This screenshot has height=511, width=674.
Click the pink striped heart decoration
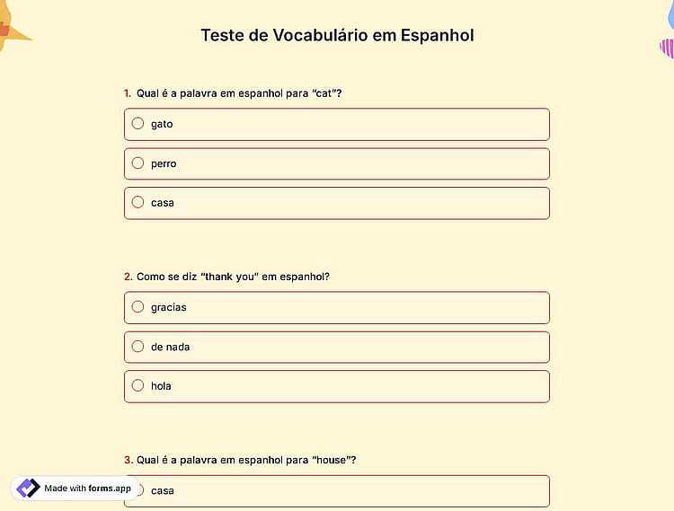pos(667,48)
